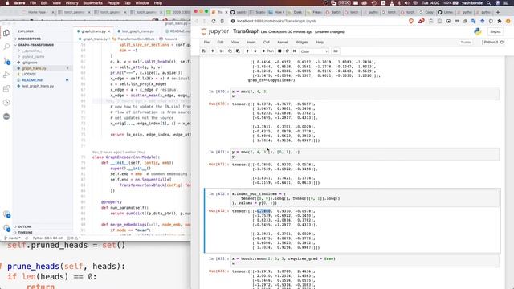514x289 pixels.
Task: Copy selected cells in the Jupyter toolbar
Action: pos(230,51)
